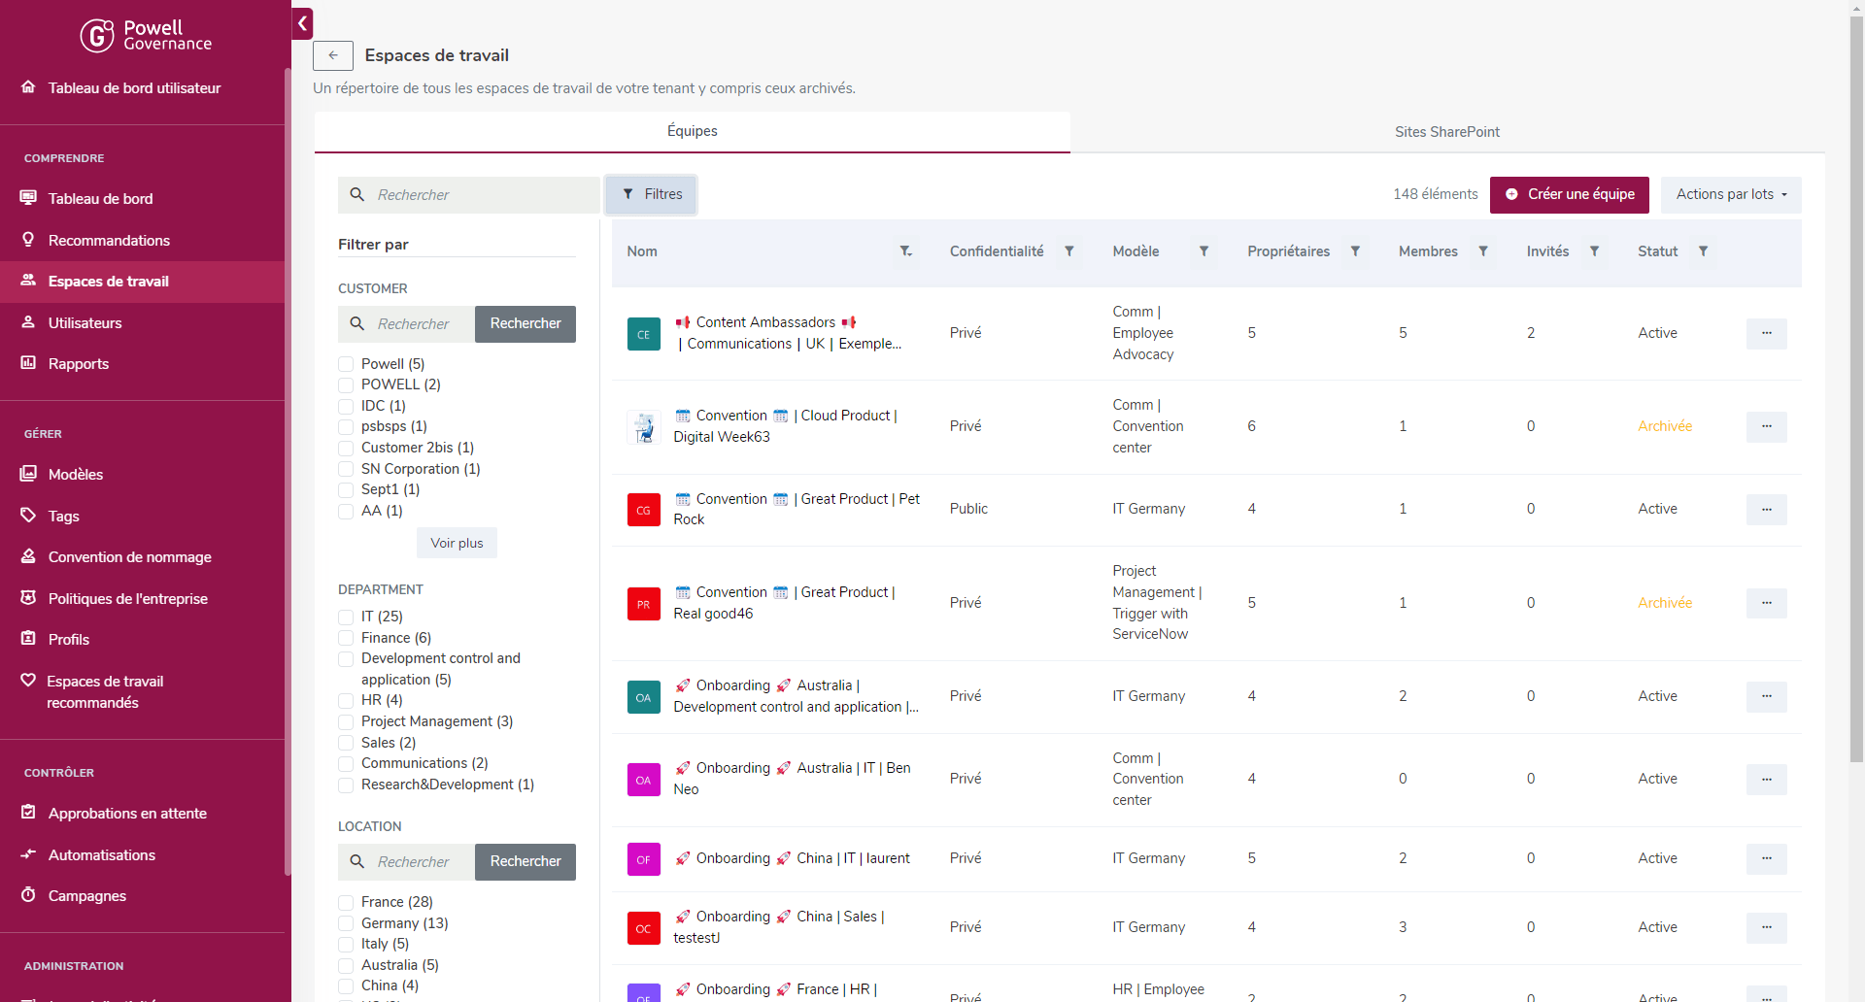Filter the Invités column
This screenshot has height=1002, width=1865.
pyautogui.click(x=1594, y=251)
